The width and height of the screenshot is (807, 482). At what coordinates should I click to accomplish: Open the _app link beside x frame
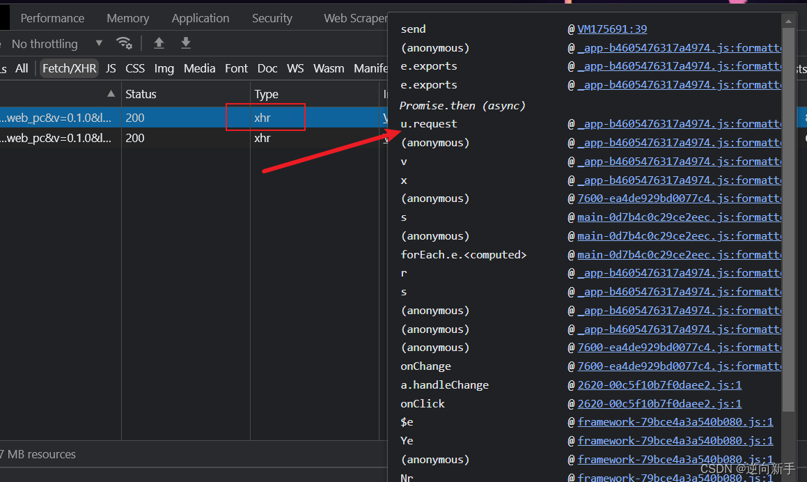[x=679, y=180]
